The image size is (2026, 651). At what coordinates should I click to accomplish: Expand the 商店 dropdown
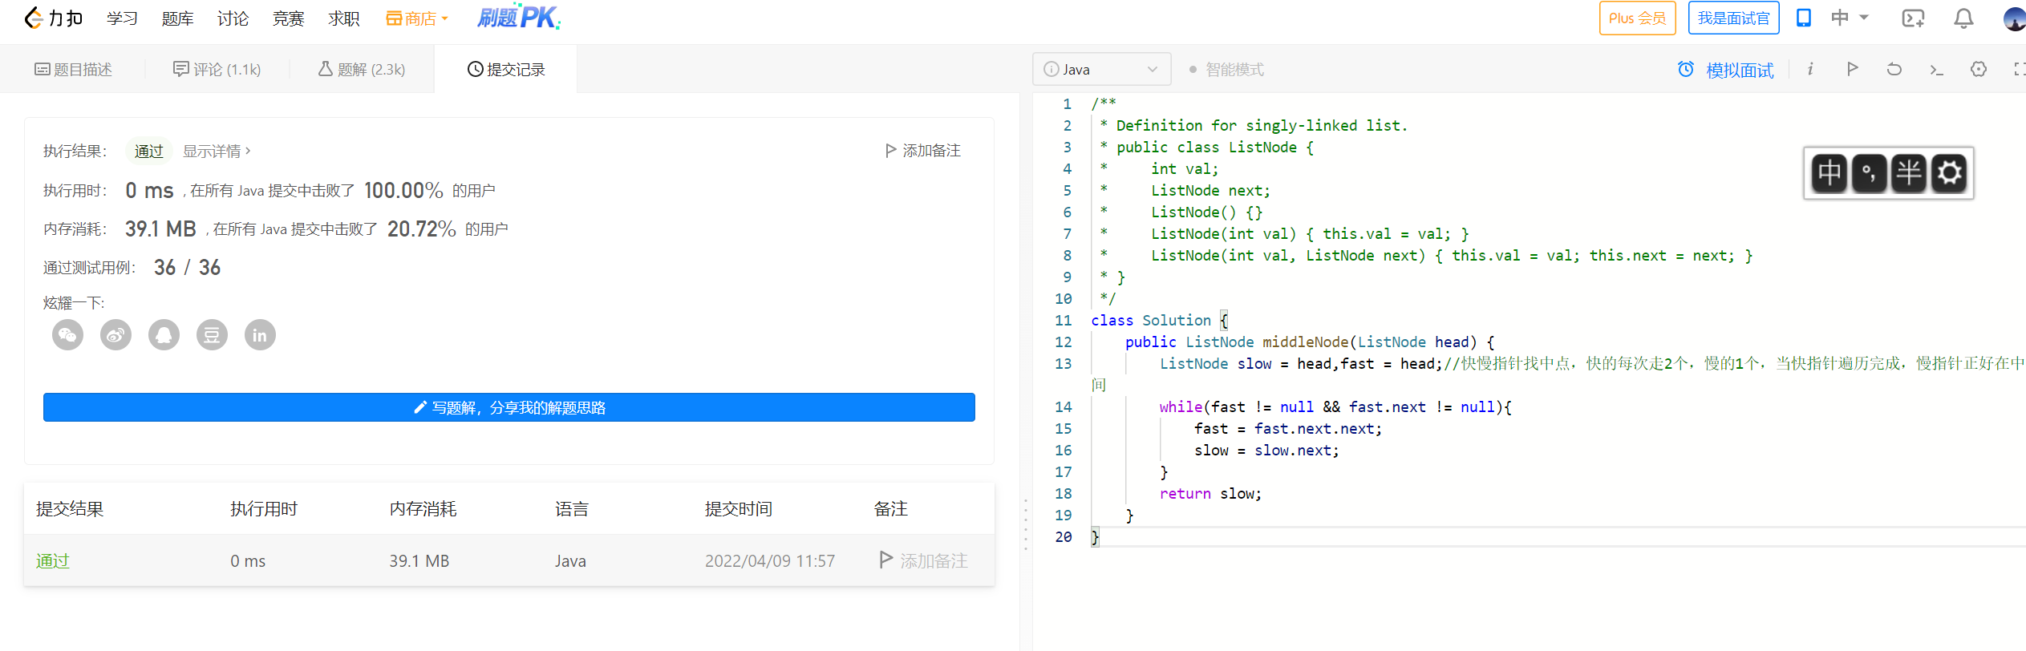(x=417, y=18)
